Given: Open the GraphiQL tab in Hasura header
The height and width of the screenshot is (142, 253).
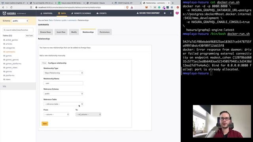Looking at the screenshot, I should point(47,13).
